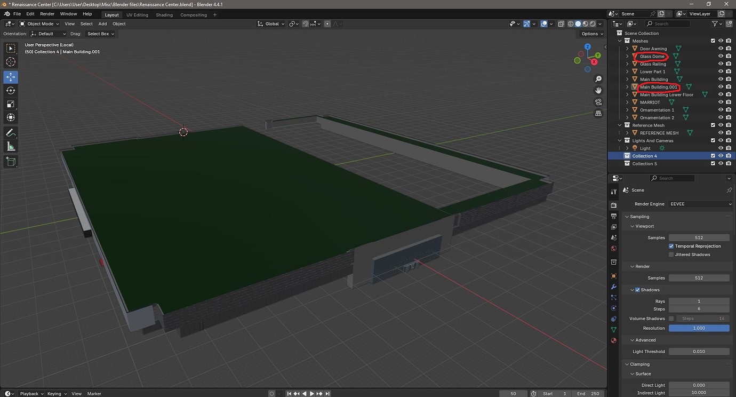This screenshot has width=736, height=397.
Task: Jump to timeline end frame button
Action: [x=328, y=393]
